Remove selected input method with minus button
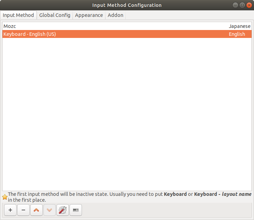254x220 pixels. point(23,210)
